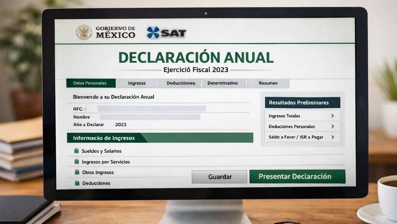The height and width of the screenshot is (224, 397).
Task: Click the Otros Ingresos document icon
Action: (x=77, y=172)
